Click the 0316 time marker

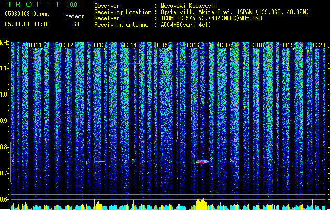193,45
